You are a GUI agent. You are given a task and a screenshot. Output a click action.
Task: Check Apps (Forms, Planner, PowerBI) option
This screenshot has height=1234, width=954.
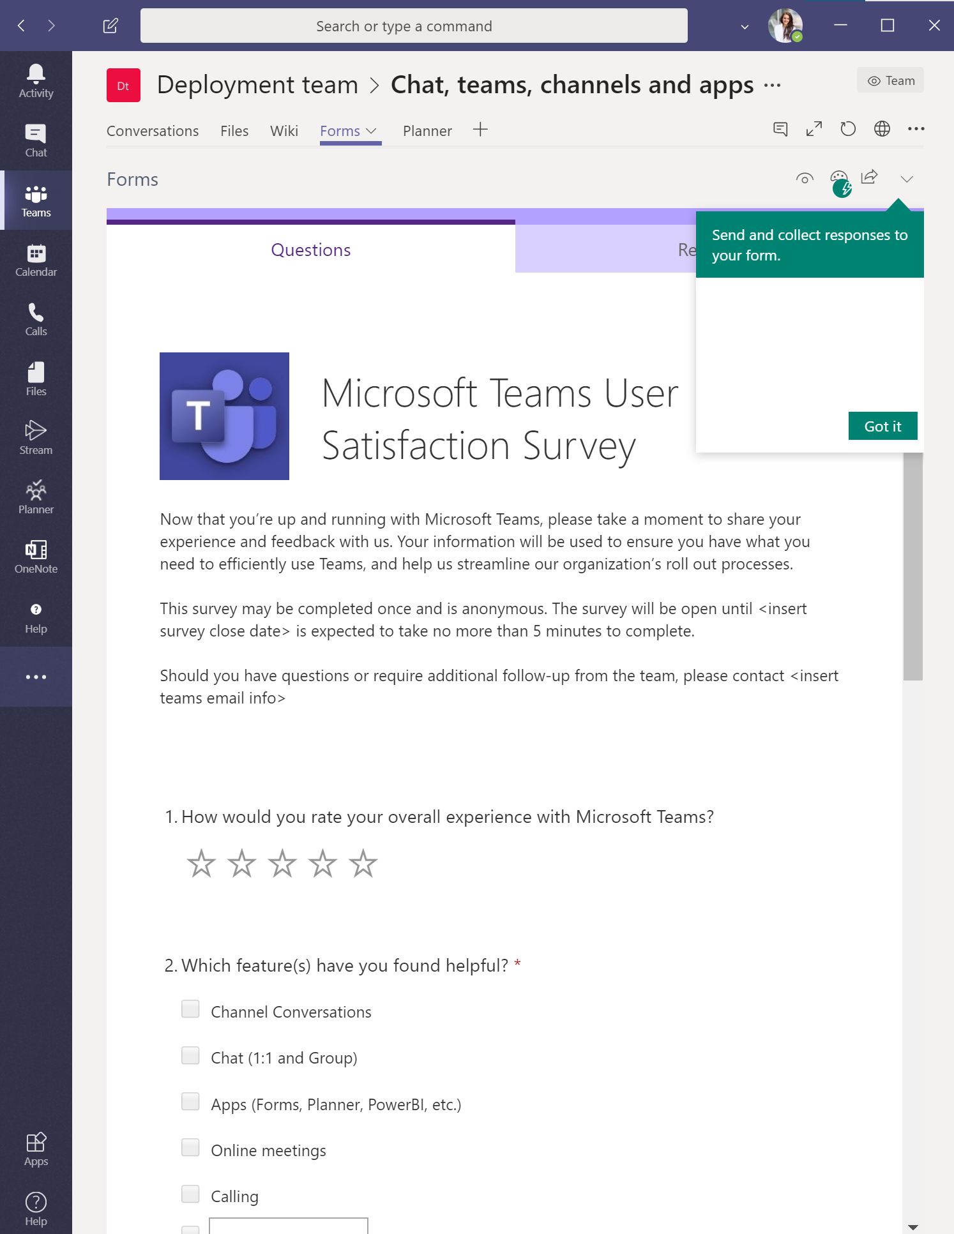(x=190, y=1101)
